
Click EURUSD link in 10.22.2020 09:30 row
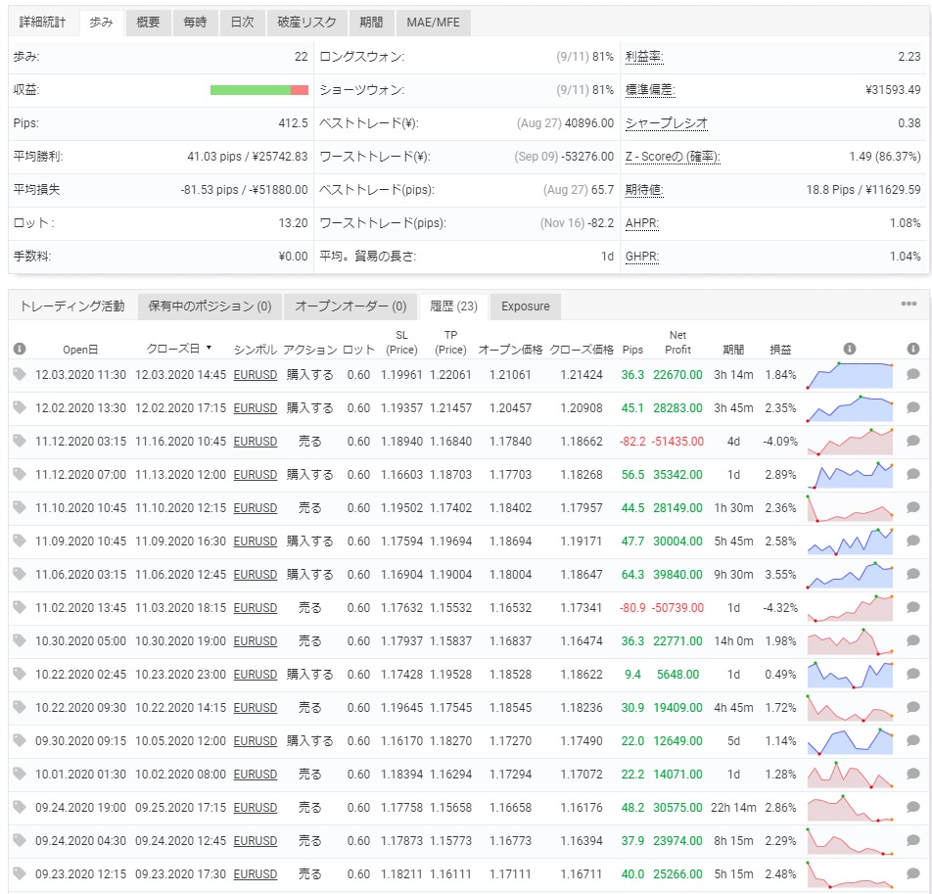256,708
